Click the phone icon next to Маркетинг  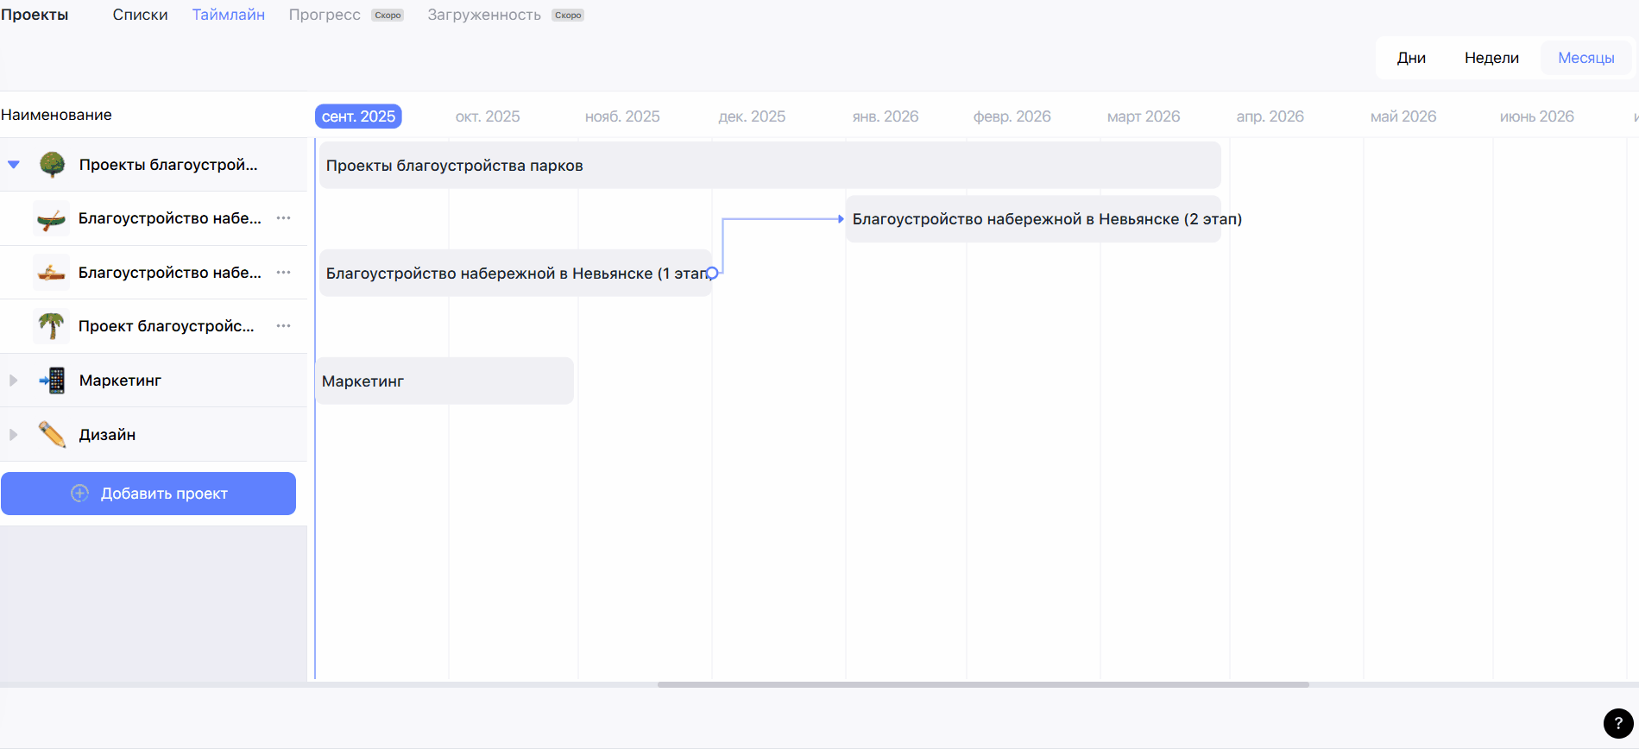pos(53,381)
